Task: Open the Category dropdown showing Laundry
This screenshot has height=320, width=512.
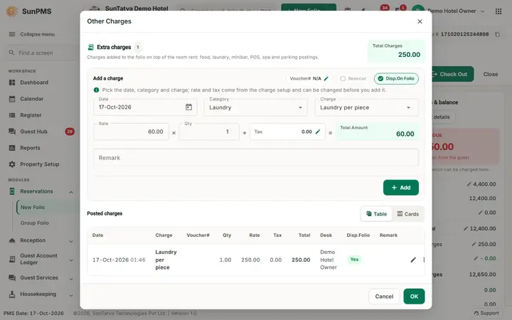Action: [x=256, y=107]
